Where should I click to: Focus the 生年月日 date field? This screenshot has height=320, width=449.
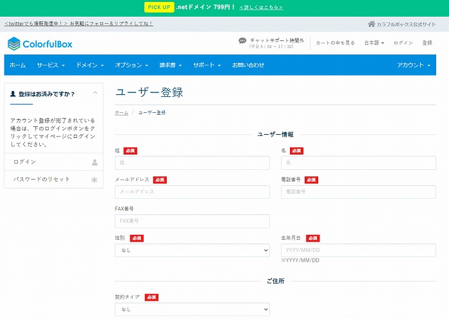[x=358, y=250]
